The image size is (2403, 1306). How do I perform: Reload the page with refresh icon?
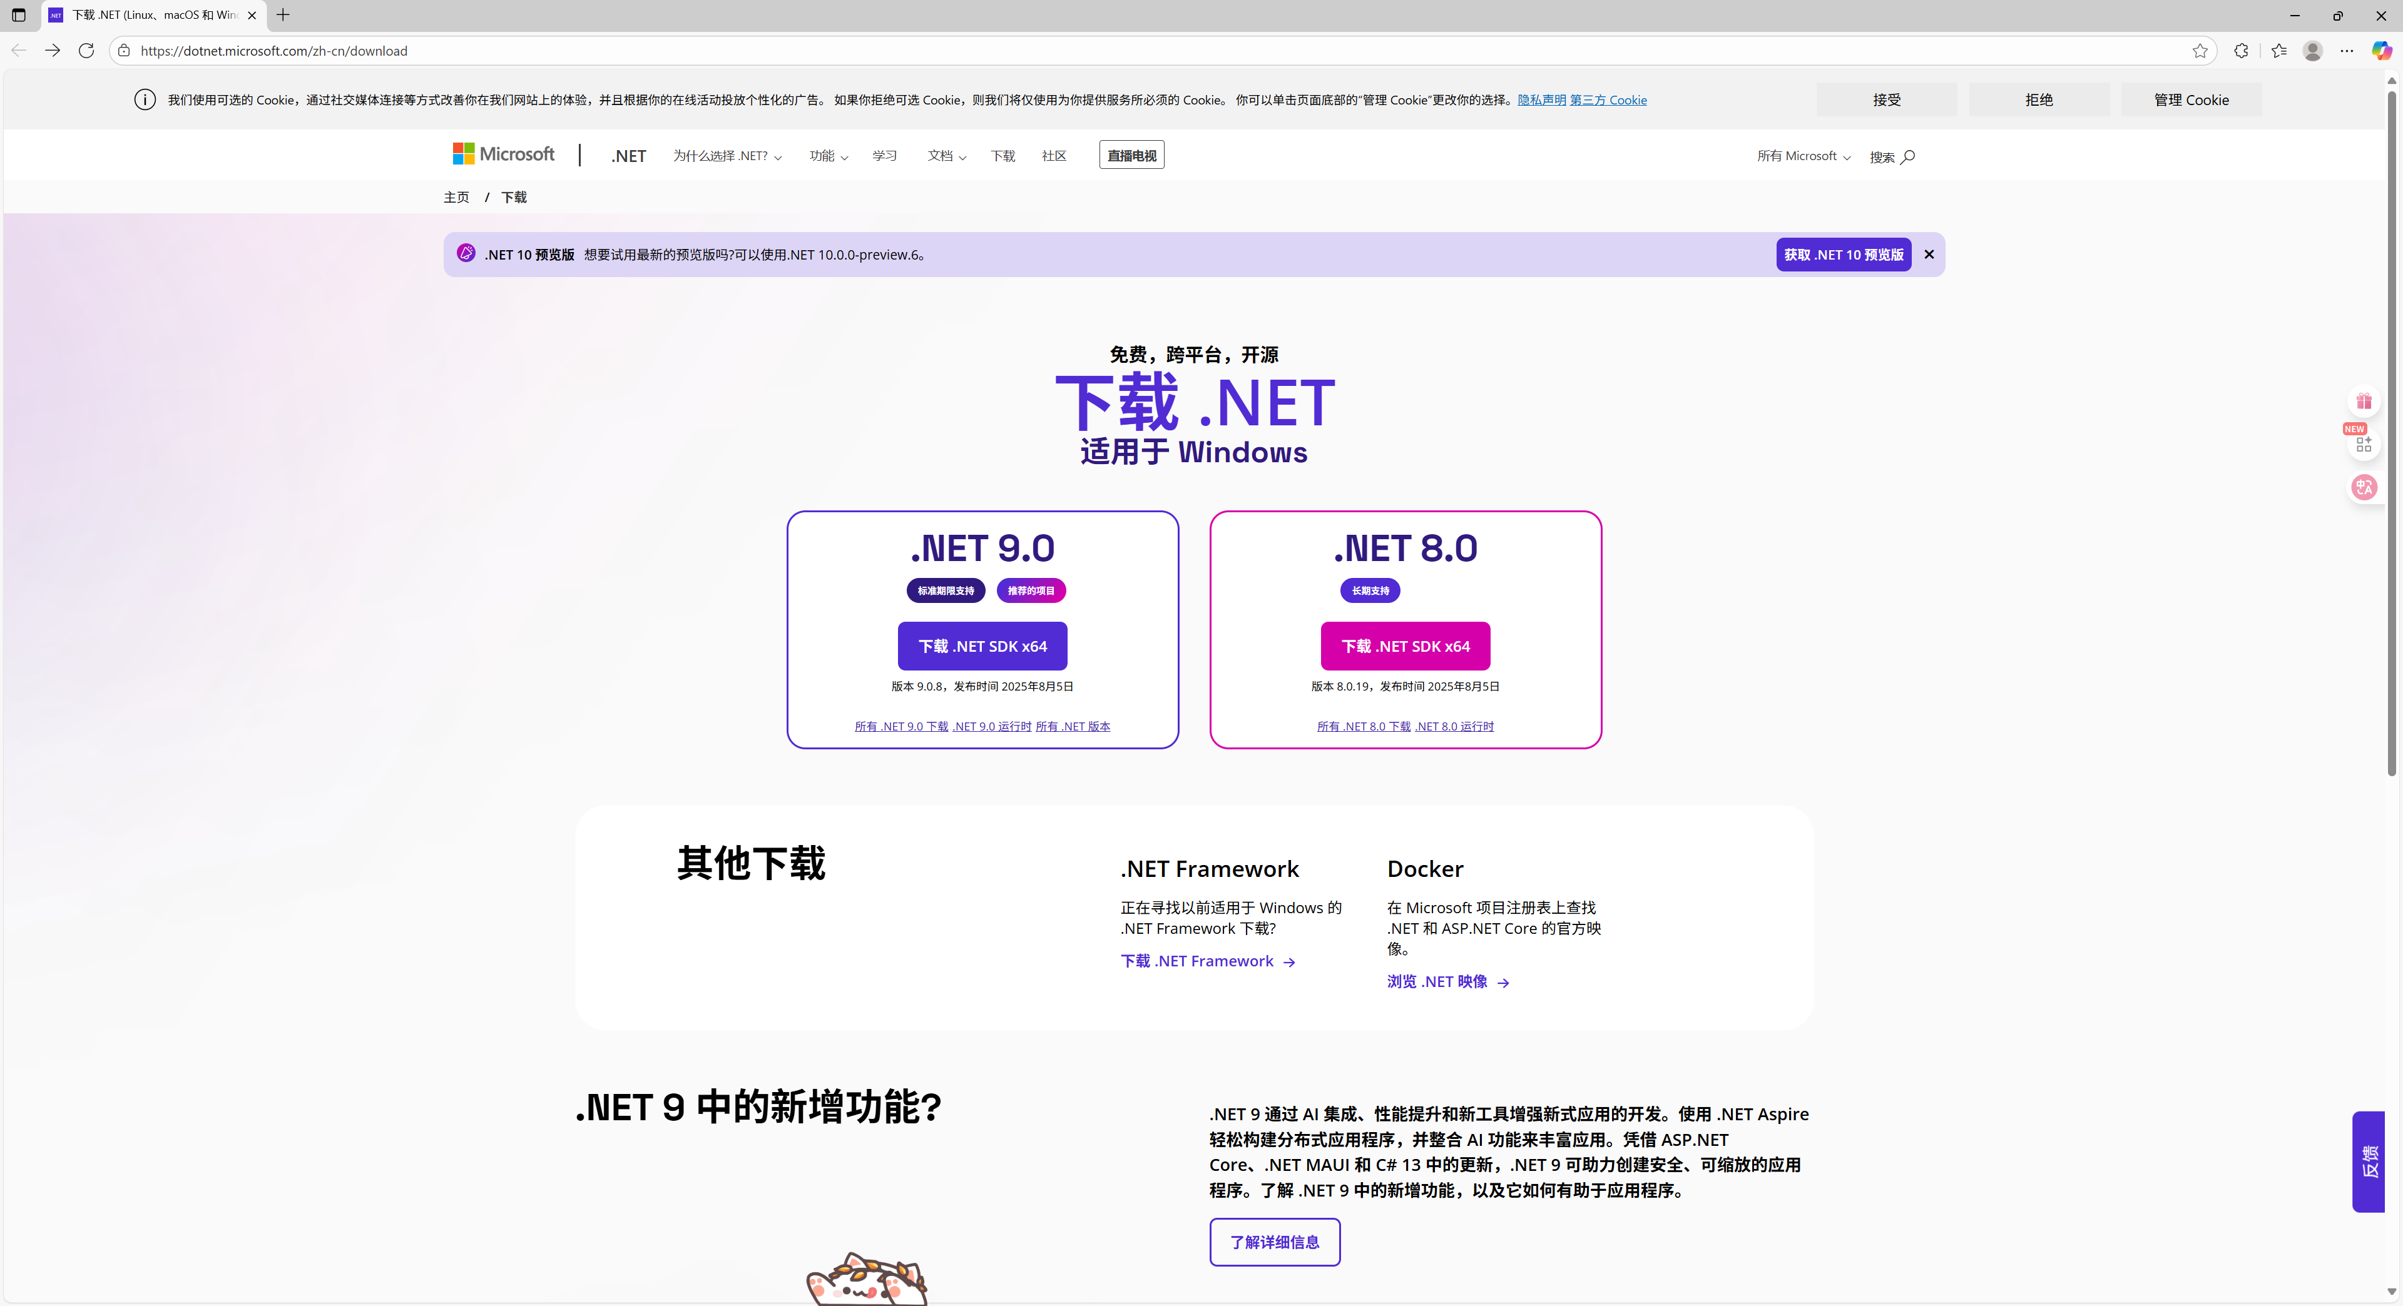click(x=86, y=50)
